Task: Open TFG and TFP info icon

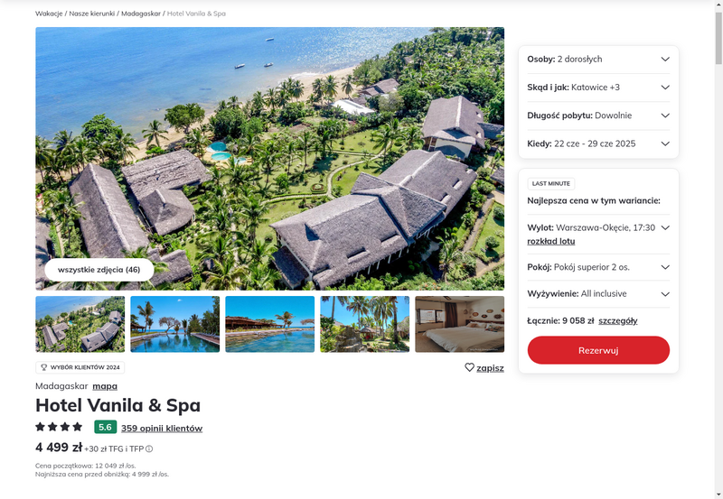Action: 149,448
